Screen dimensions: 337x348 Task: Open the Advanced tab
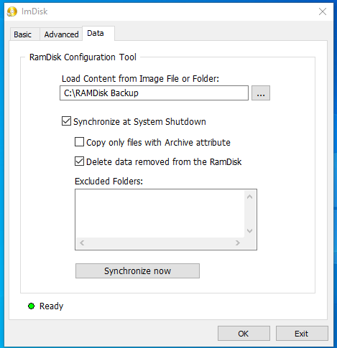[61, 34]
